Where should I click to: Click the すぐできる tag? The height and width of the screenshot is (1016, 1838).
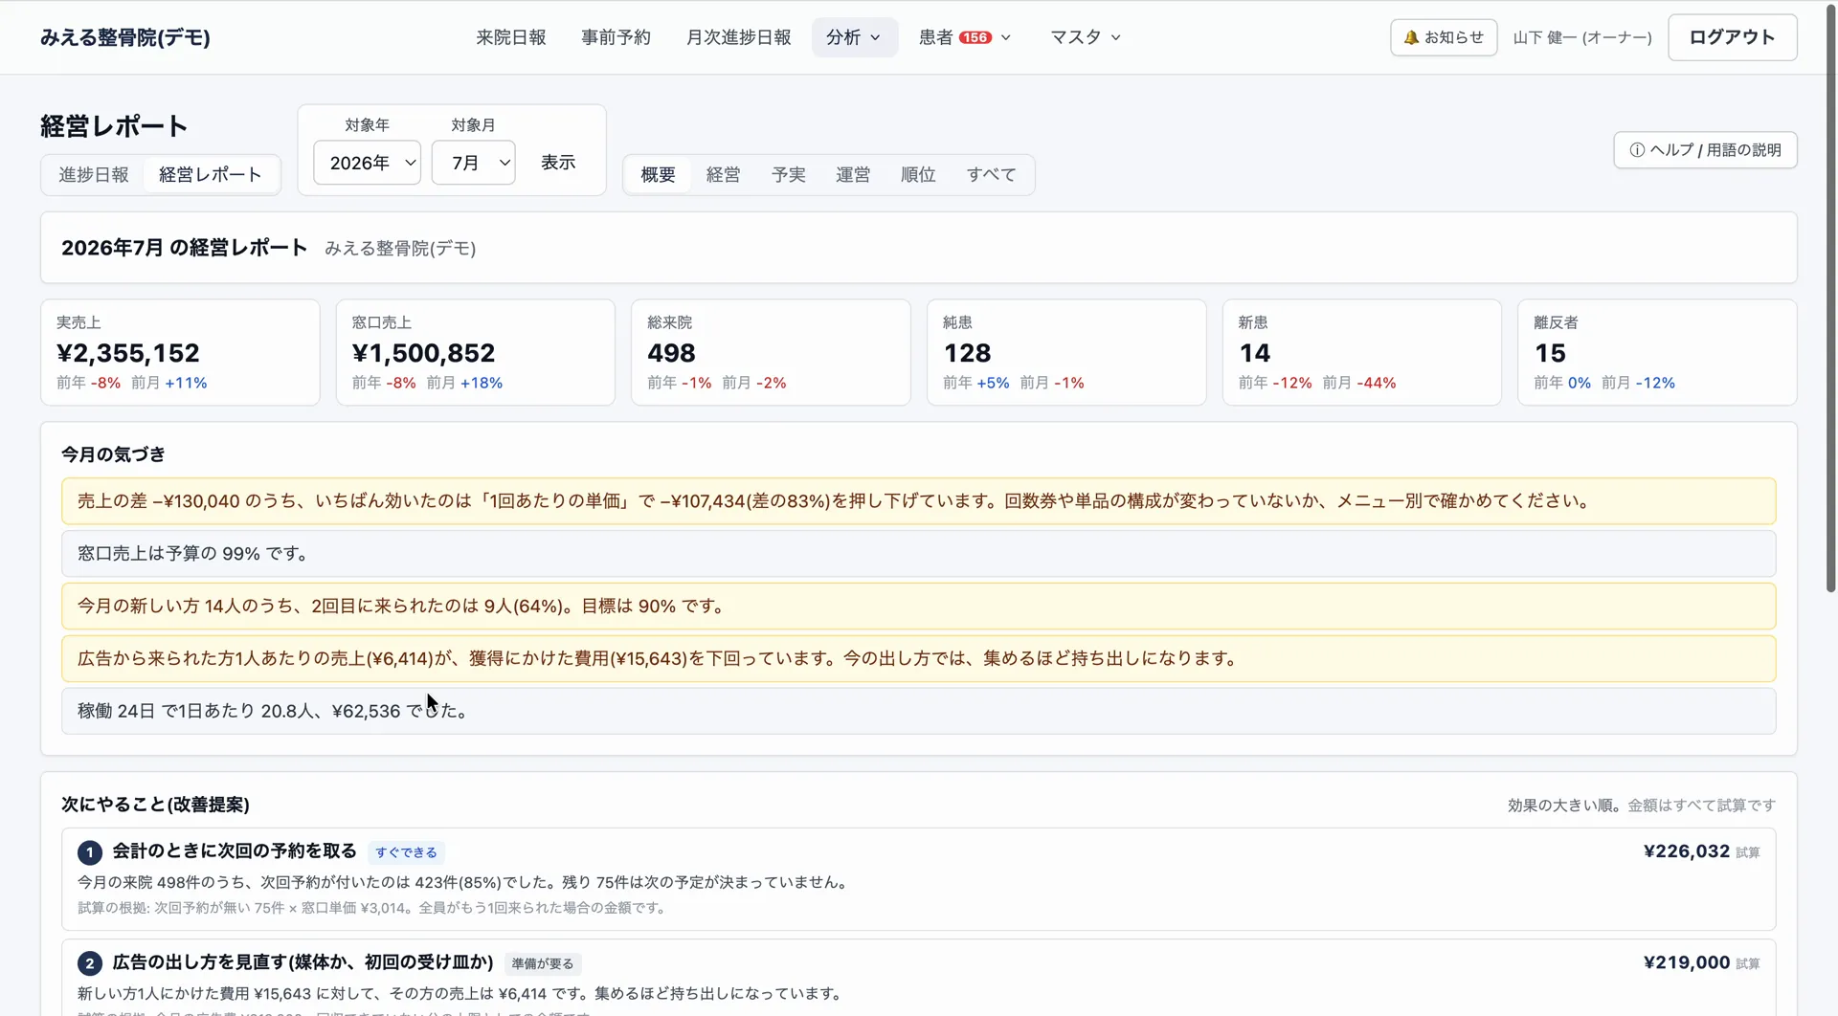click(x=406, y=852)
